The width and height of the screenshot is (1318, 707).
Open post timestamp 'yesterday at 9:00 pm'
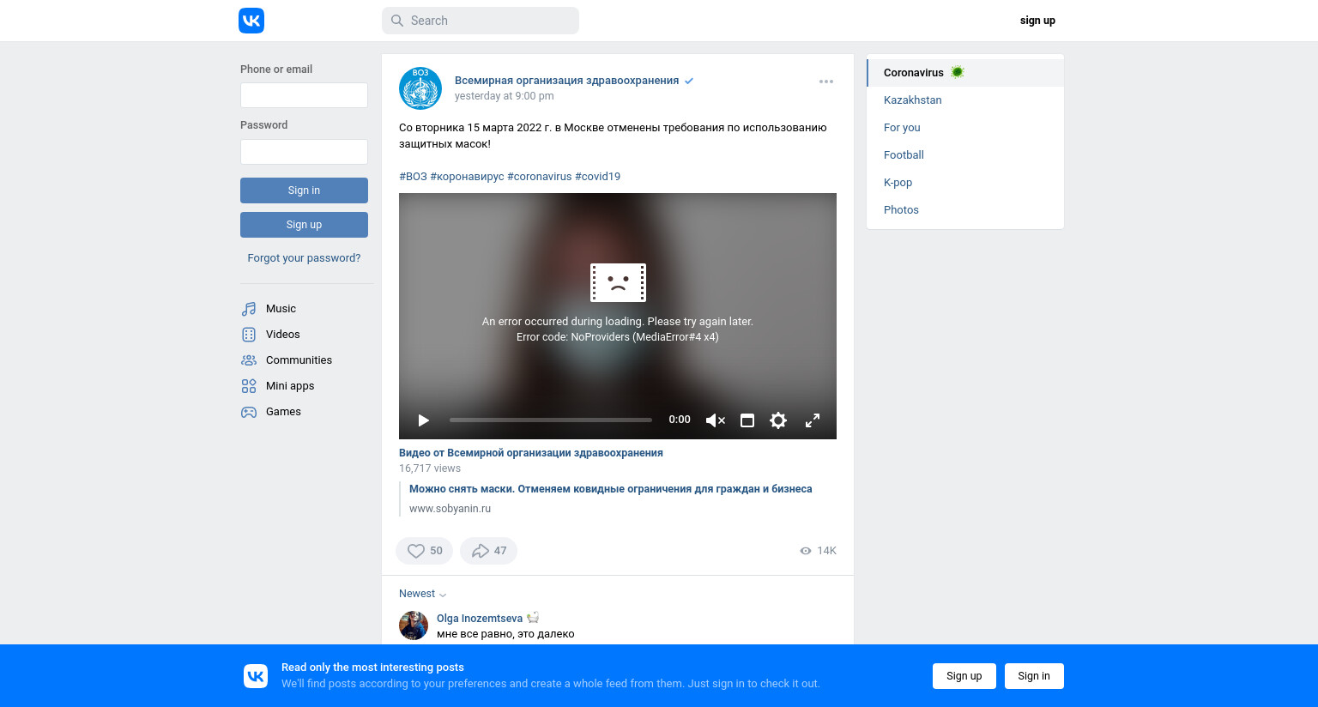click(x=504, y=96)
